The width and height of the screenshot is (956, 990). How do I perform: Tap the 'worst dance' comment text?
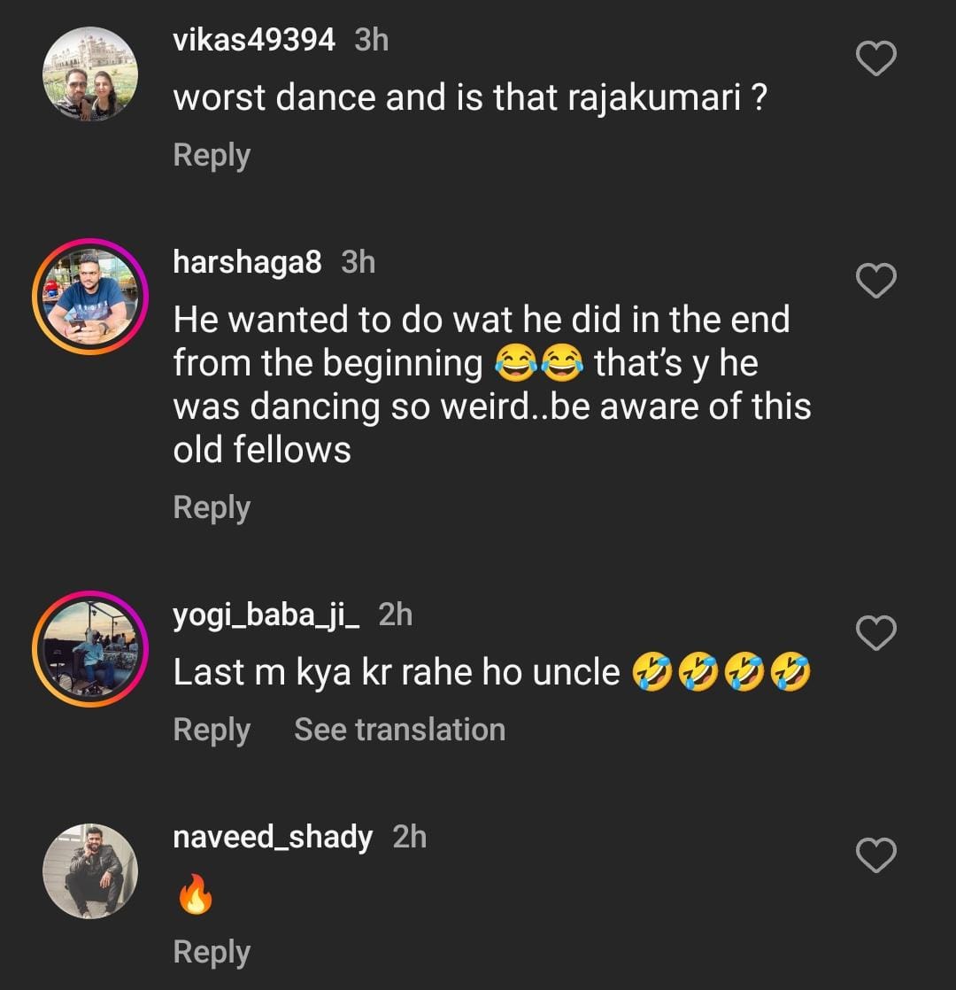click(x=469, y=98)
